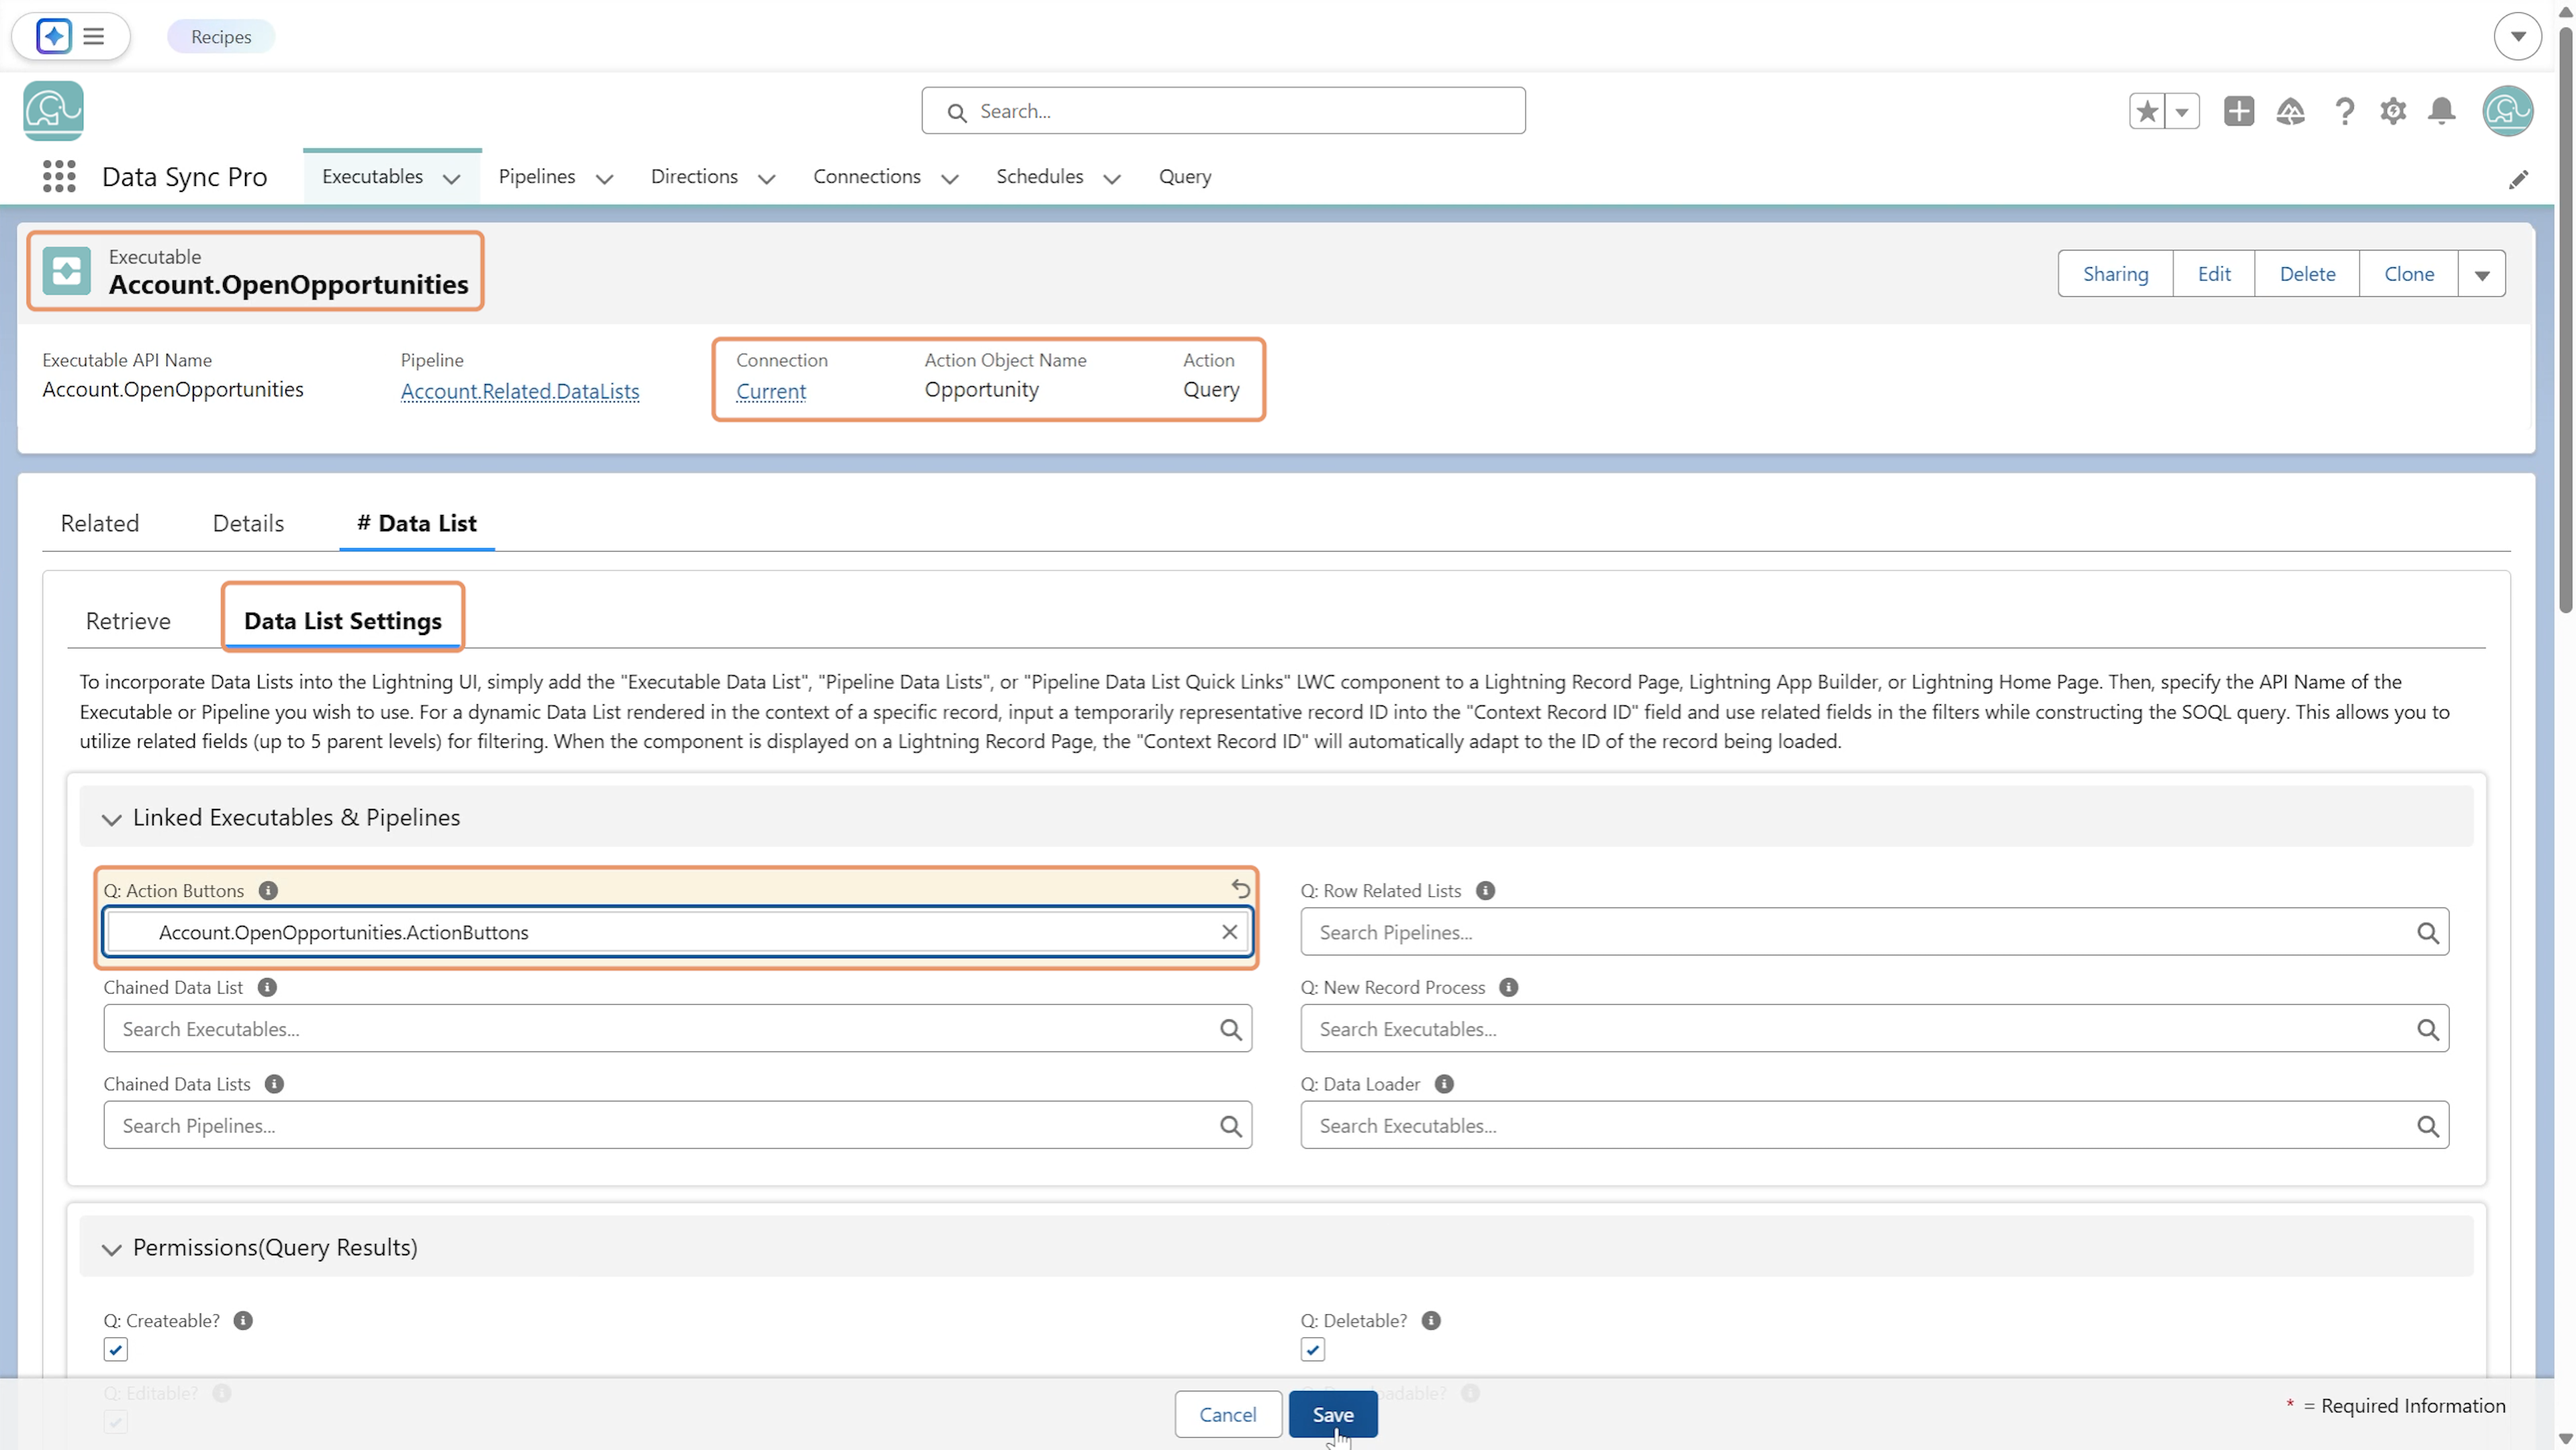The height and width of the screenshot is (1450, 2576).
Task: Open the notifications bell
Action: [x=2441, y=111]
